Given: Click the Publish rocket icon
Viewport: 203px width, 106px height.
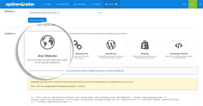Looking at the screenshot, I should pyautogui.click(x=106, y=4).
